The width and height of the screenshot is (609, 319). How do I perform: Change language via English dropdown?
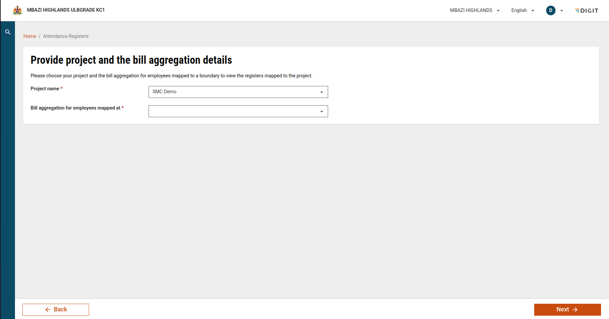(x=523, y=10)
